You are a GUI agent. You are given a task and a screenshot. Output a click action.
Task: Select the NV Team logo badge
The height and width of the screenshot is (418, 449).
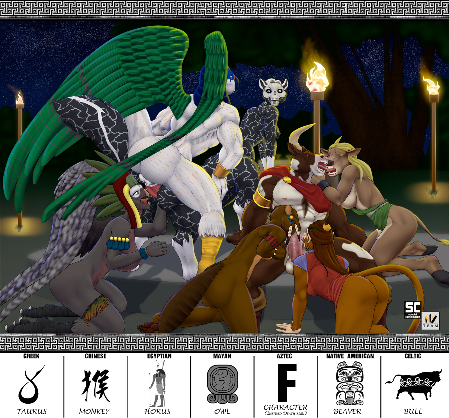(430, 321)
